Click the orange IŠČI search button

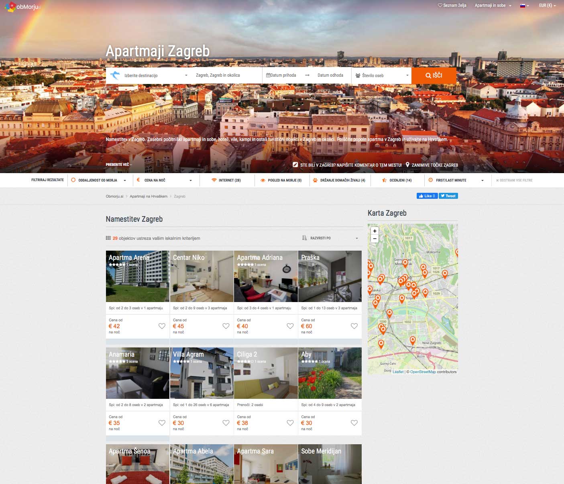coord(434,76)
